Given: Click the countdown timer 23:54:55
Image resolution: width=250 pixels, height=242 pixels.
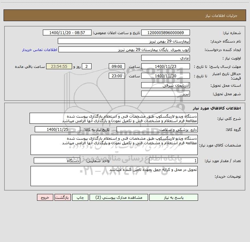Looking at the screenshot, I should pyautogui.click(x=59, y=66).
